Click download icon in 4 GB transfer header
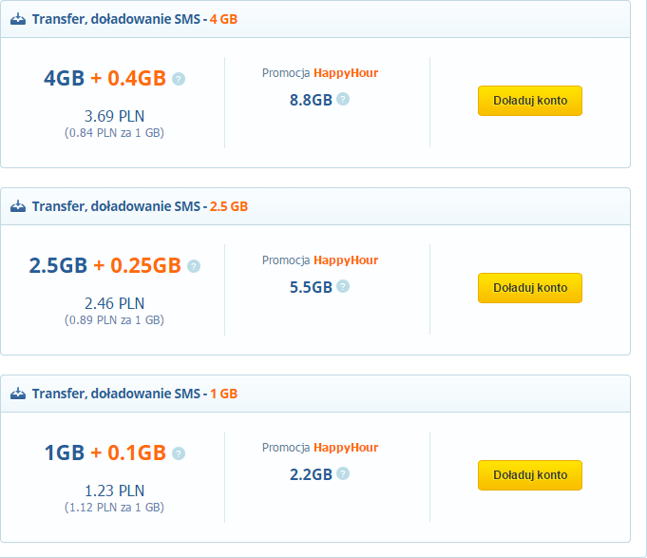 pyautogui.click(x=18, y=19)
